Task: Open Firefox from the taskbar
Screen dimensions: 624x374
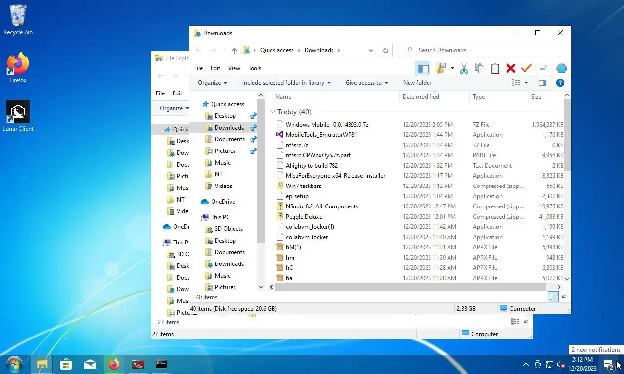Action: tap(114, 364)
